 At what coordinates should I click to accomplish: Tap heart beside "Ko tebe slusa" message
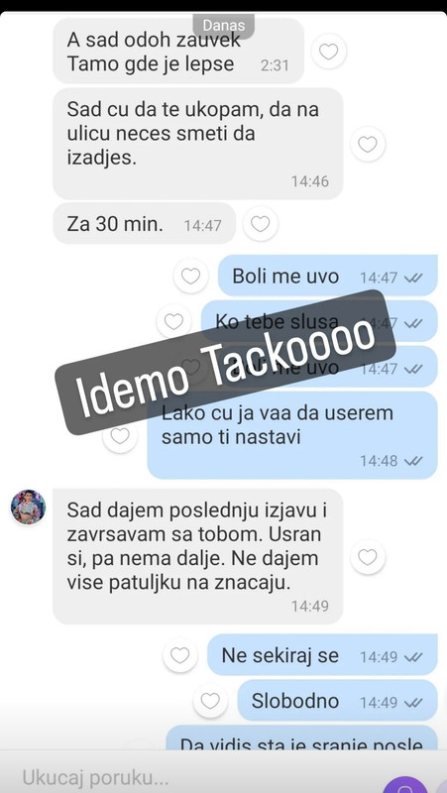(x=174, y=321)
